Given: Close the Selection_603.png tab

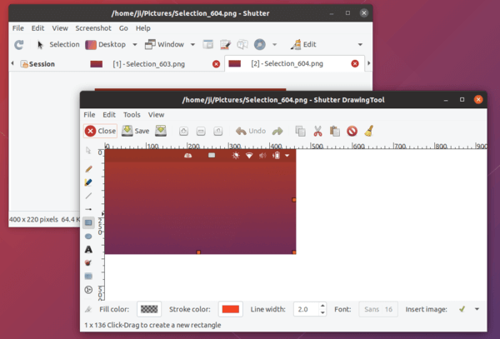Looking at the screenshot, I should coord(216,64).
